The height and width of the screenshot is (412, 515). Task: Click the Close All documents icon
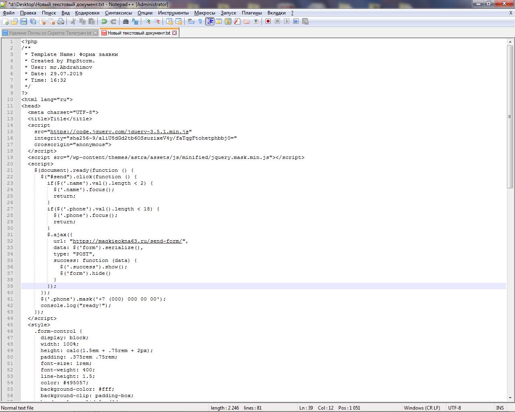[x=51, y=21]
